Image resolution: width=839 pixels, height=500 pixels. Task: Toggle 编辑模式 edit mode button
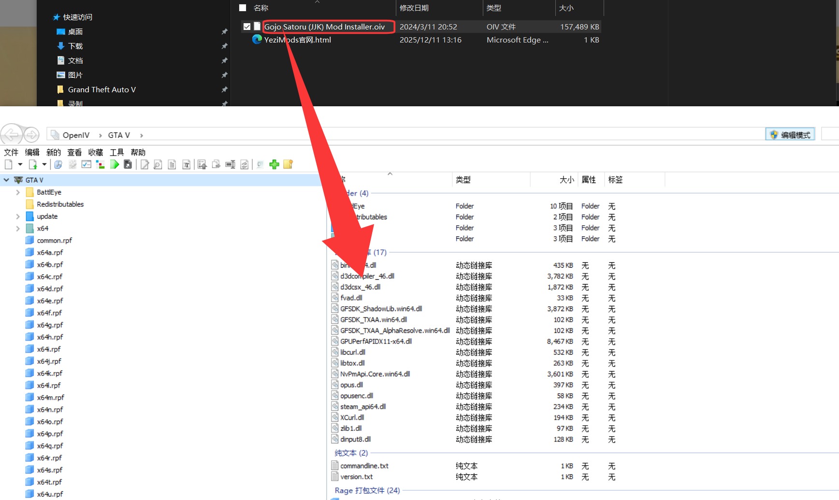(x=790, y=135)
